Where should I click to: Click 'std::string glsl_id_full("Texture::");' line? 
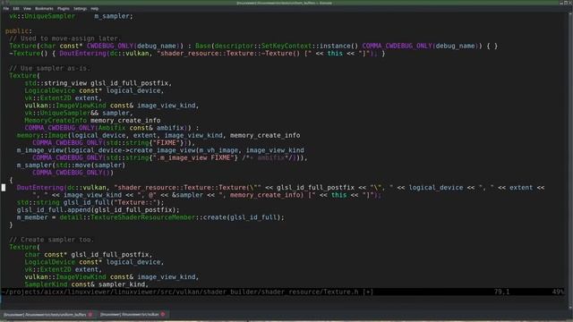click(90, 203)
